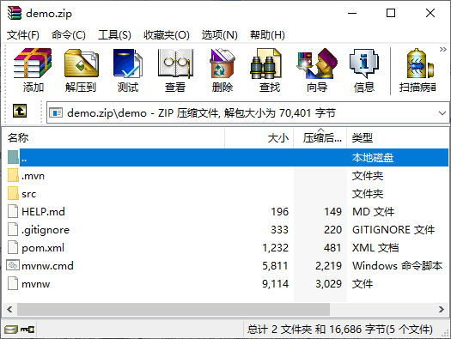
Task: Sort by 名称 column header
Action: [113, 138]
